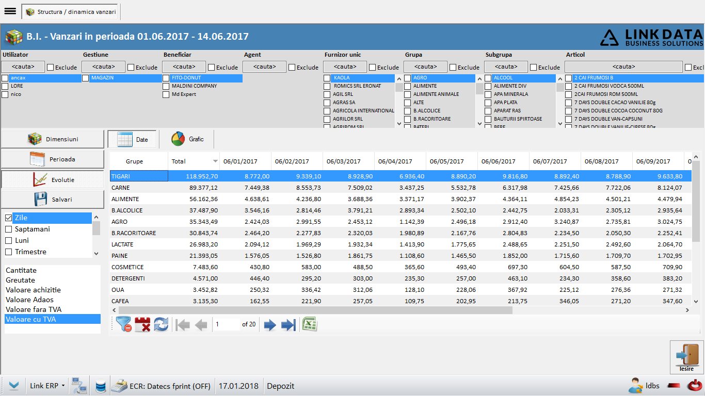Image resolution: width=705 pixels, height=396 pixels.
Task: Toggle the LORE user checkbox
Action: (x=5, y=86)
